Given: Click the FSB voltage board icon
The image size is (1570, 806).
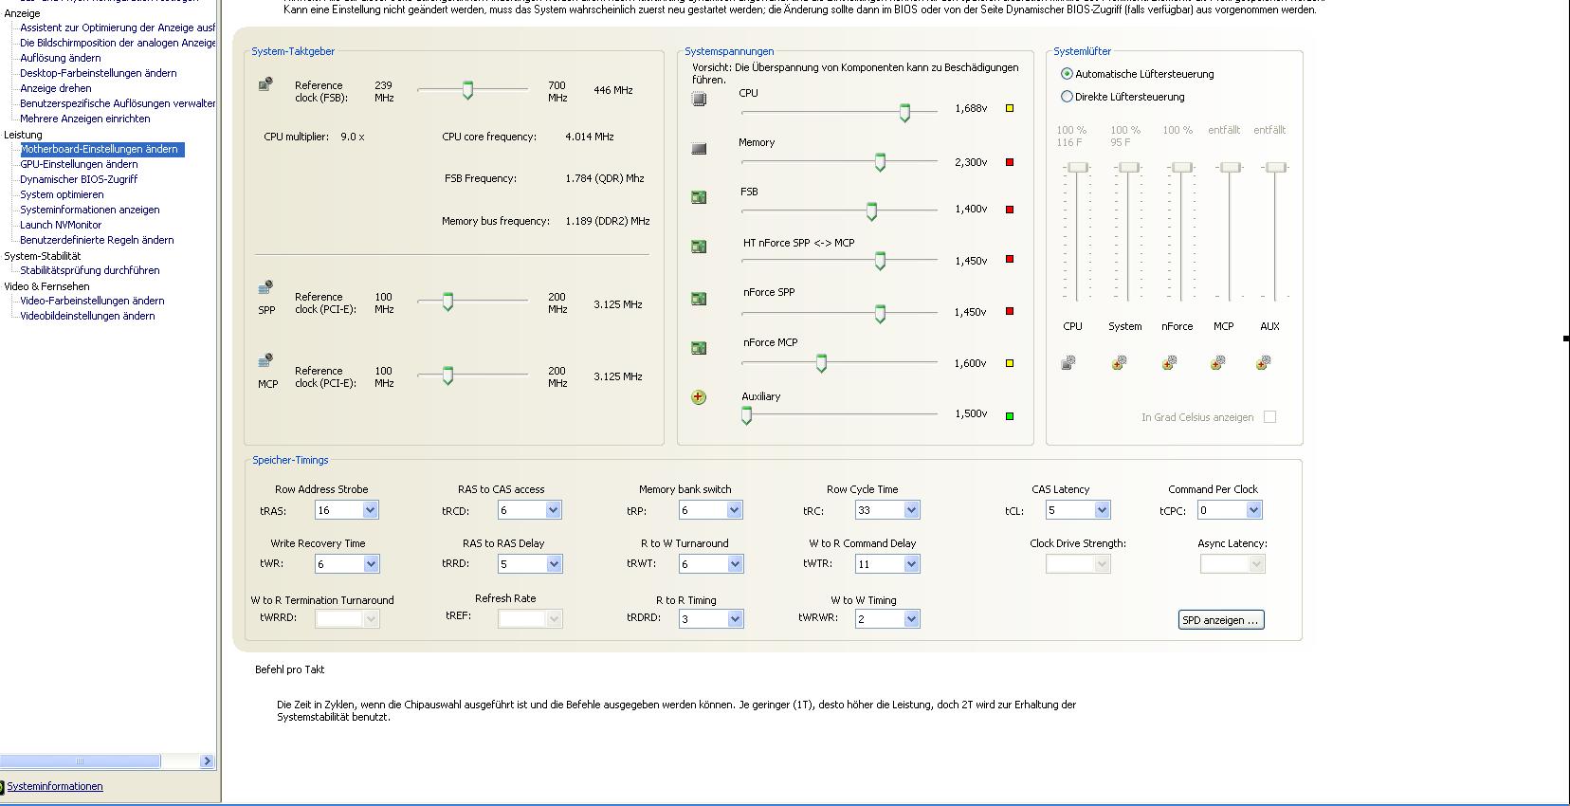Looking at the screenshot, I should tap(700, 197).
